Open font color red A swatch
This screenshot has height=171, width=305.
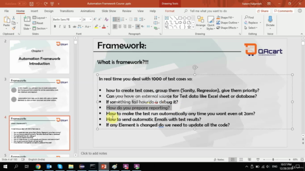104,27
